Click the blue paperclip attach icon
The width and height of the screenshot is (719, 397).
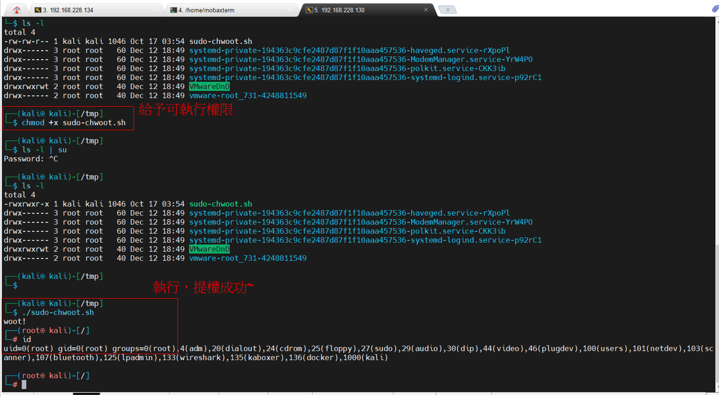point(715,8)
